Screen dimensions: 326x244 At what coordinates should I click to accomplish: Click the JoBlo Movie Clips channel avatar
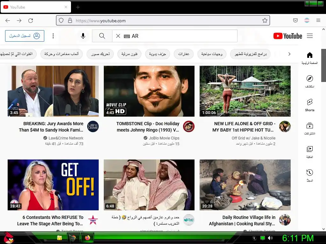click(x=189, y=126)
